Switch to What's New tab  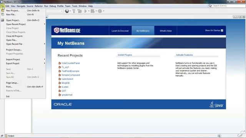coord(166,31)
